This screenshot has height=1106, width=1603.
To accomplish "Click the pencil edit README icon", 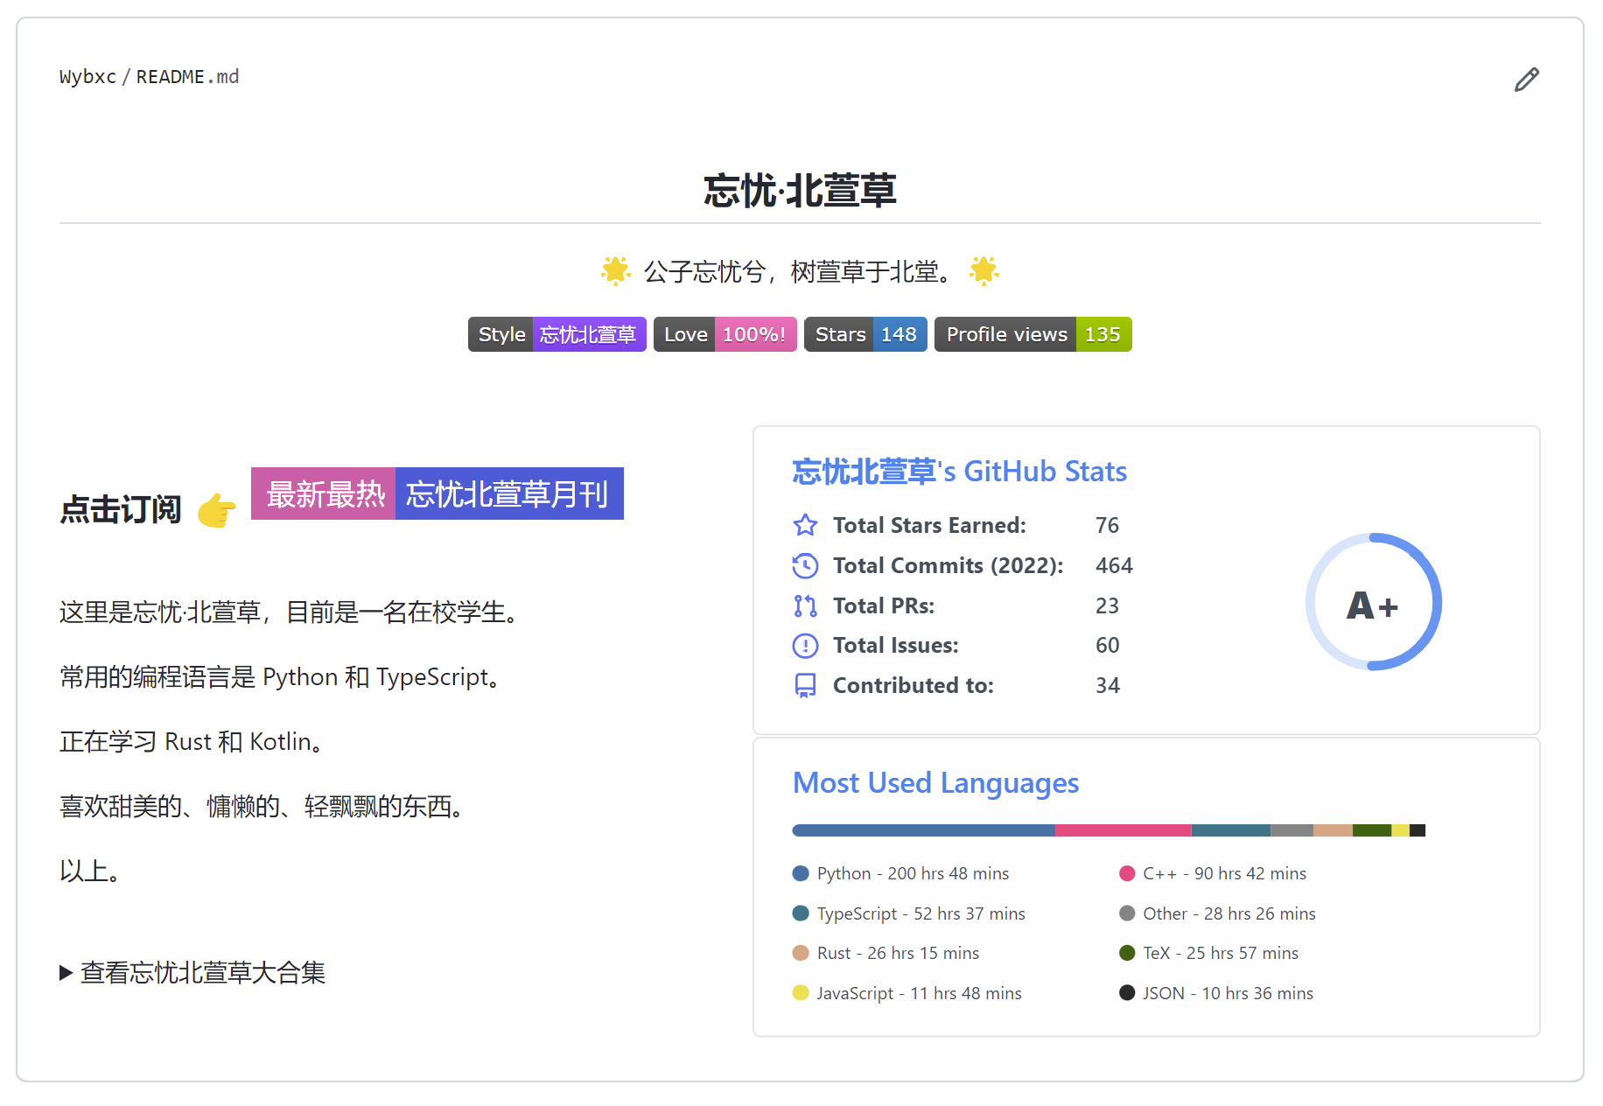I will click(x=1526, y=80).
